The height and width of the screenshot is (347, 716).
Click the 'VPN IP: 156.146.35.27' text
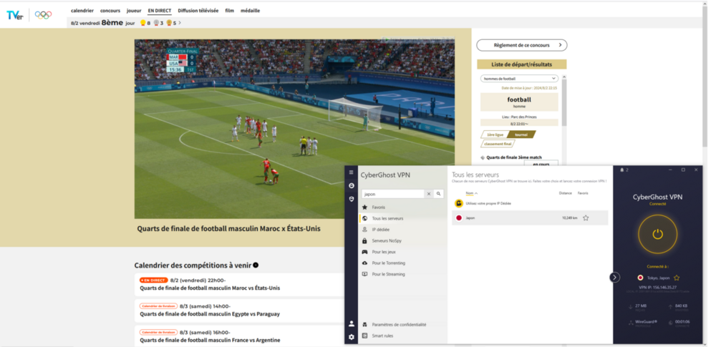(657, 288)
